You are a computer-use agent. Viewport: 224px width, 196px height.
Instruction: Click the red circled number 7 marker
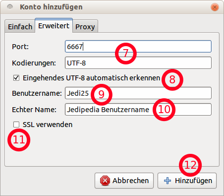126,54
